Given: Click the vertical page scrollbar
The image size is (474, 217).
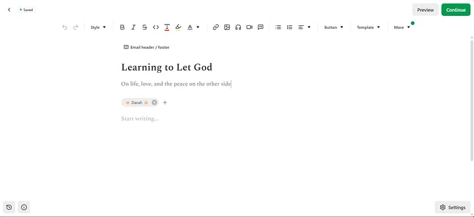Looking at the screenshot, I should (x=472, y=100).
